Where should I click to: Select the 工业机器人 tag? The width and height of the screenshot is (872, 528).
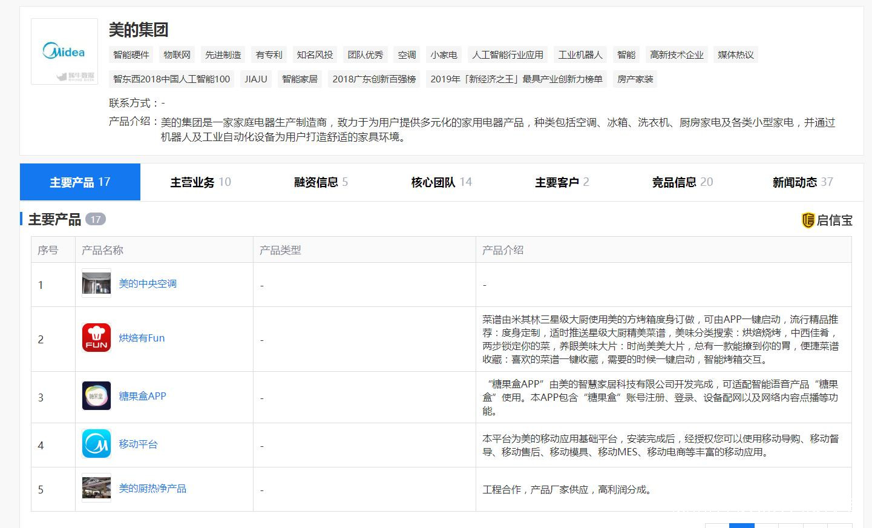pyautogui.click(x=580, y=55)
